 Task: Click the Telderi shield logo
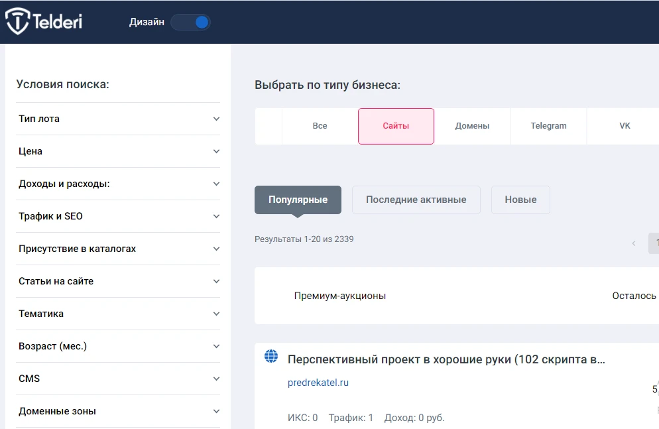[17, 21]
